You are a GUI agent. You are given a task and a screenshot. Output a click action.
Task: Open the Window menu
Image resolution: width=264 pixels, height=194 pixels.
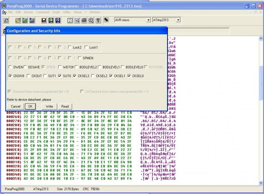point(95,12)
